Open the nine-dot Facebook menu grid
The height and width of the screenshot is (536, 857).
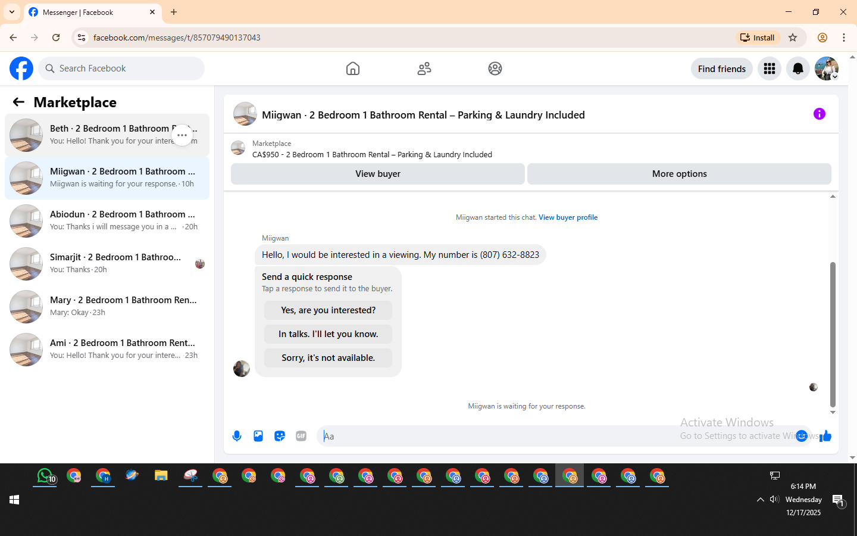[x=770, y=68]
